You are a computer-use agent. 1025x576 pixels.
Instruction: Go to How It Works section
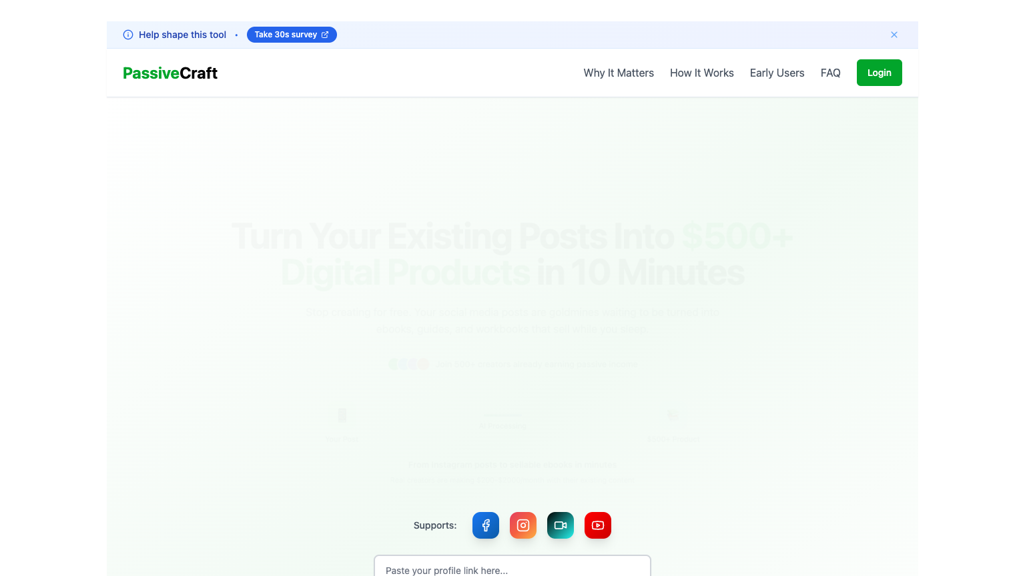coord(701,73)
